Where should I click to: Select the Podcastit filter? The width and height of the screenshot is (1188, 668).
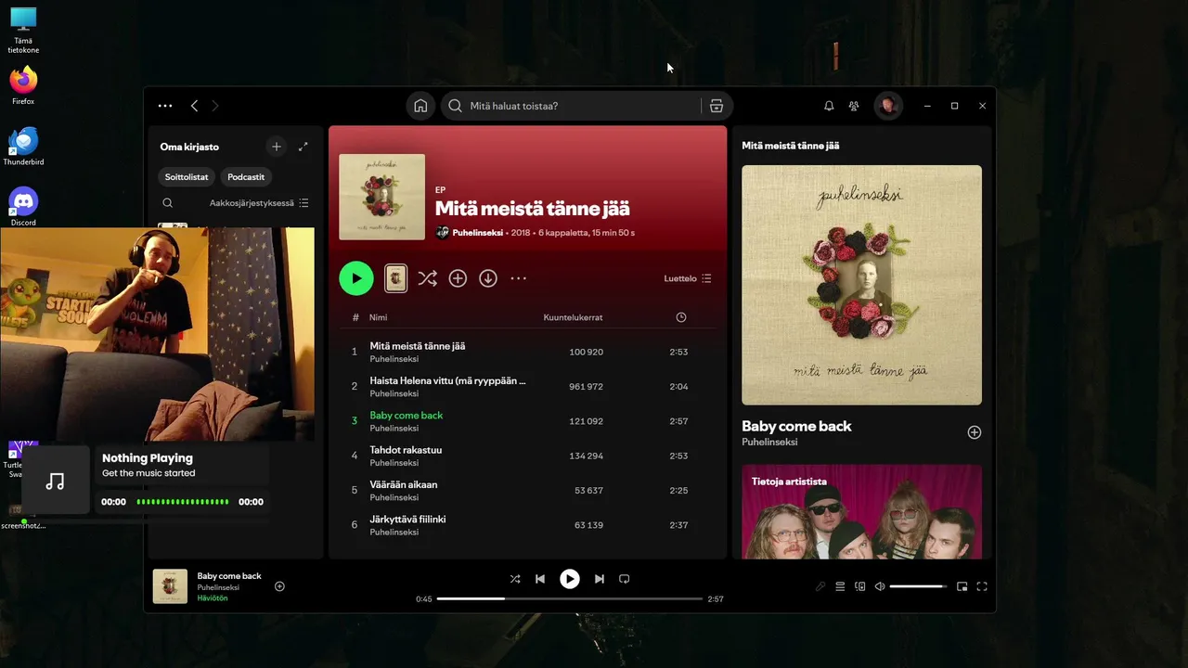(246, 176)
